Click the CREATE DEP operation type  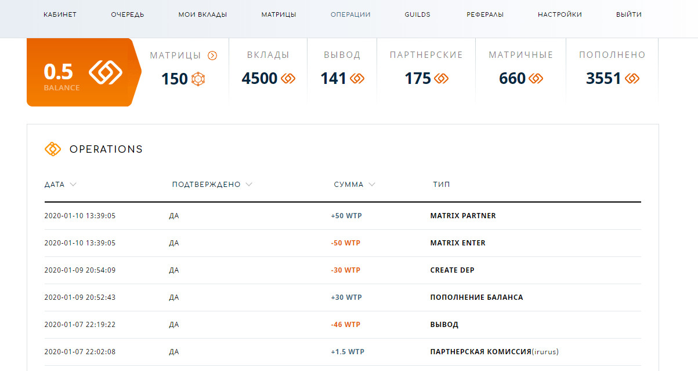[x=452, y=270]
